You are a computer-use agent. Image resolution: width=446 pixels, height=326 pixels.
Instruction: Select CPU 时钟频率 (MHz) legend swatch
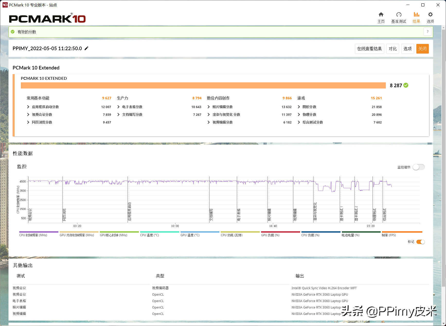39,232
